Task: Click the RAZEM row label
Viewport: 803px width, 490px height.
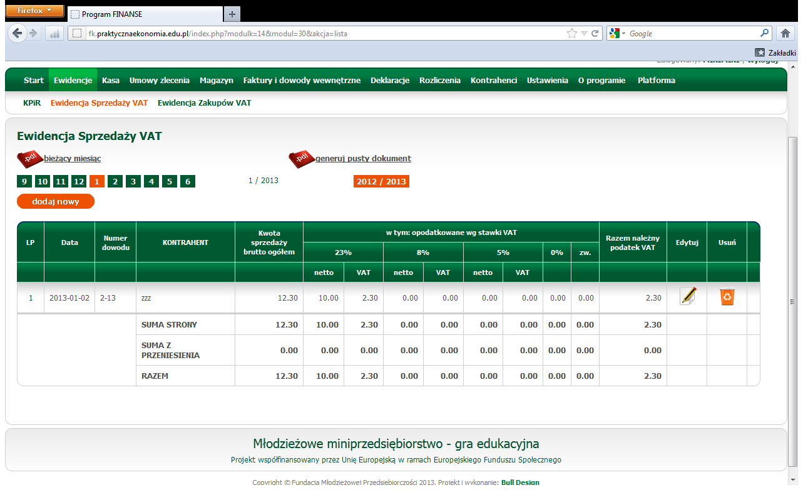Action: click(x=155, y=376)
